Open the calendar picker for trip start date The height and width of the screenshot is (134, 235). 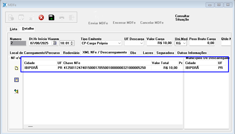[55, 43]
